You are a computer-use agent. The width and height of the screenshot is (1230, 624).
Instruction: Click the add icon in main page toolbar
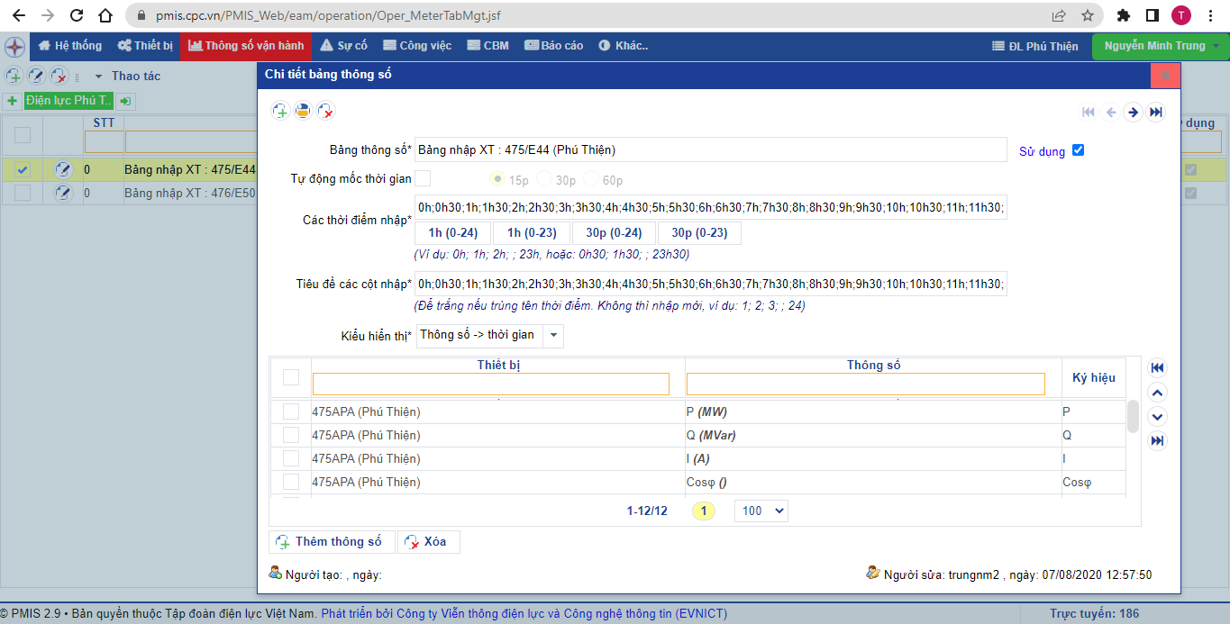click(x=14, y=77)
